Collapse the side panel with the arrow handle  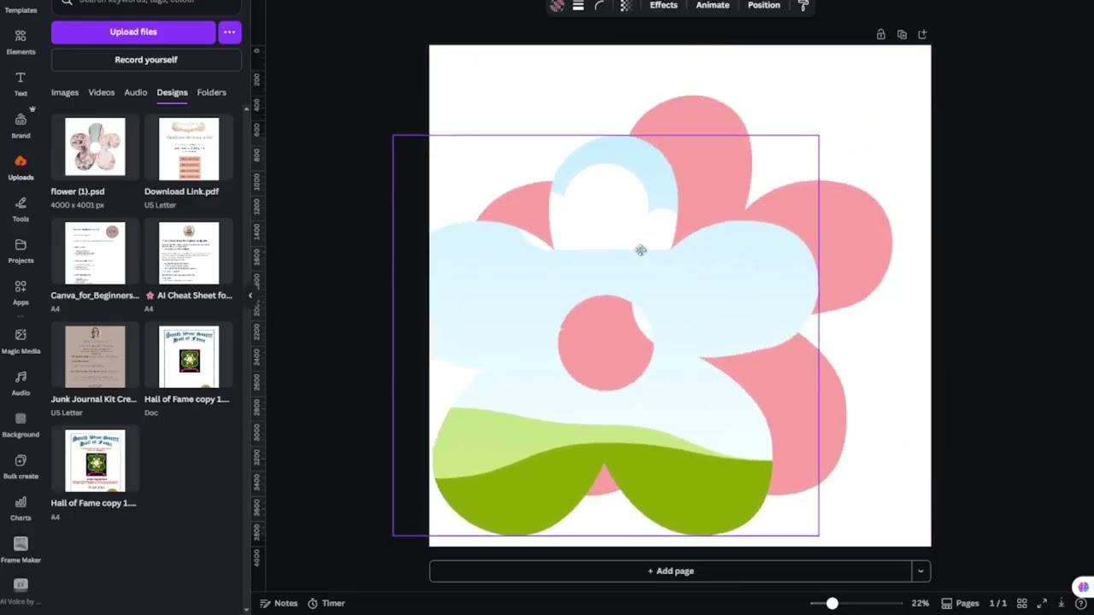click(250, 296)
